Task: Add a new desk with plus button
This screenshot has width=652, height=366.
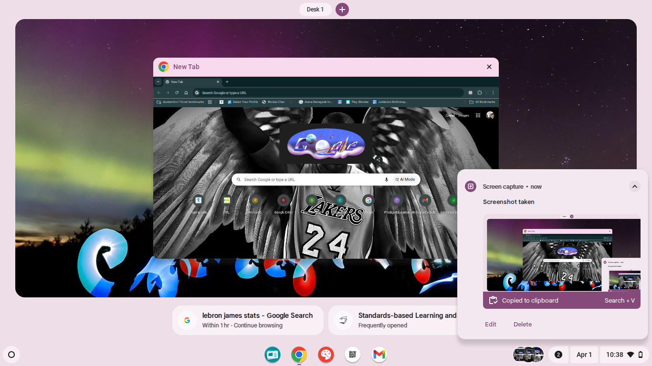Action: point(342,10)
